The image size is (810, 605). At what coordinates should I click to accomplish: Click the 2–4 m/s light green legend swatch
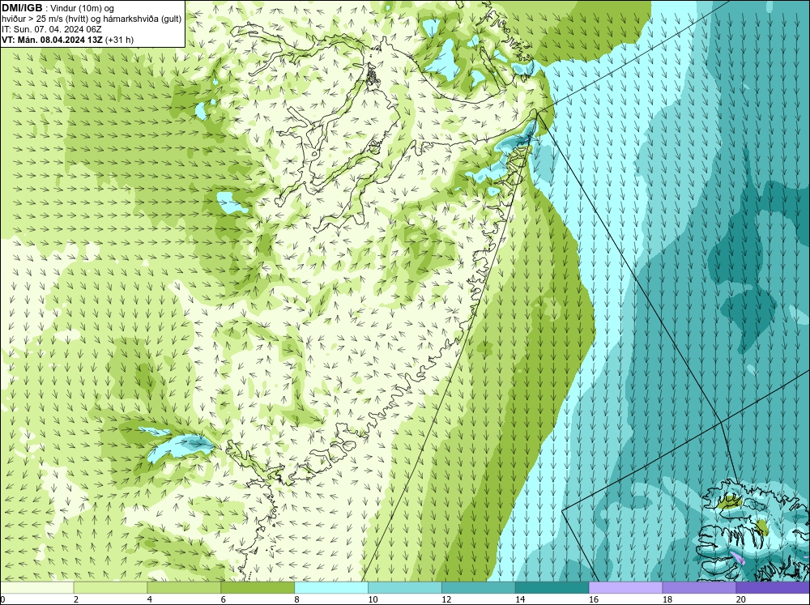[110, 588]
